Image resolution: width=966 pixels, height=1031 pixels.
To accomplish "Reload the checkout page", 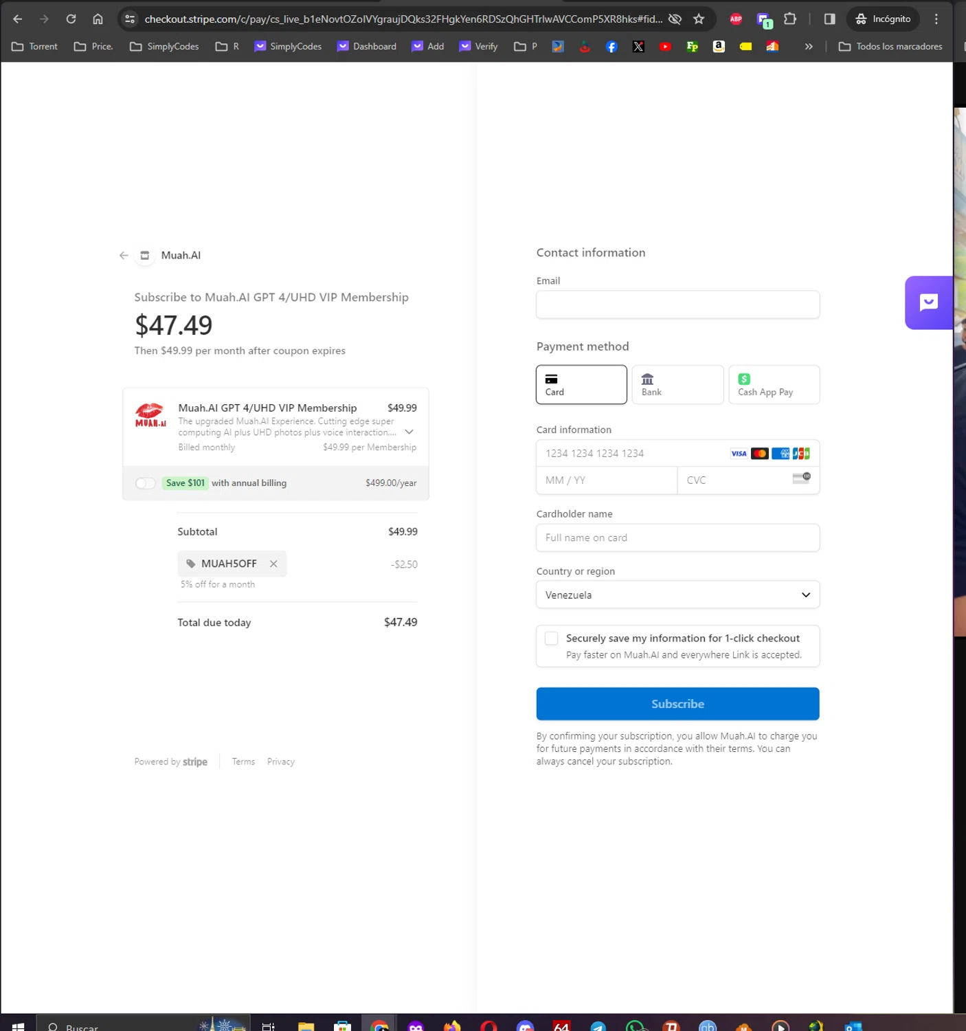I will (71, 19).
